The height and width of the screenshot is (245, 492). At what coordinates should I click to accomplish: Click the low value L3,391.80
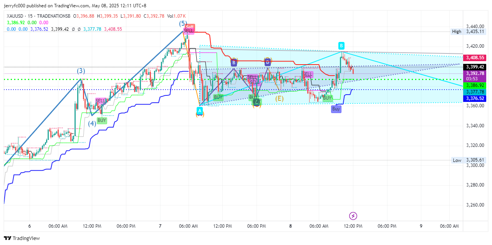click(131, 16)
